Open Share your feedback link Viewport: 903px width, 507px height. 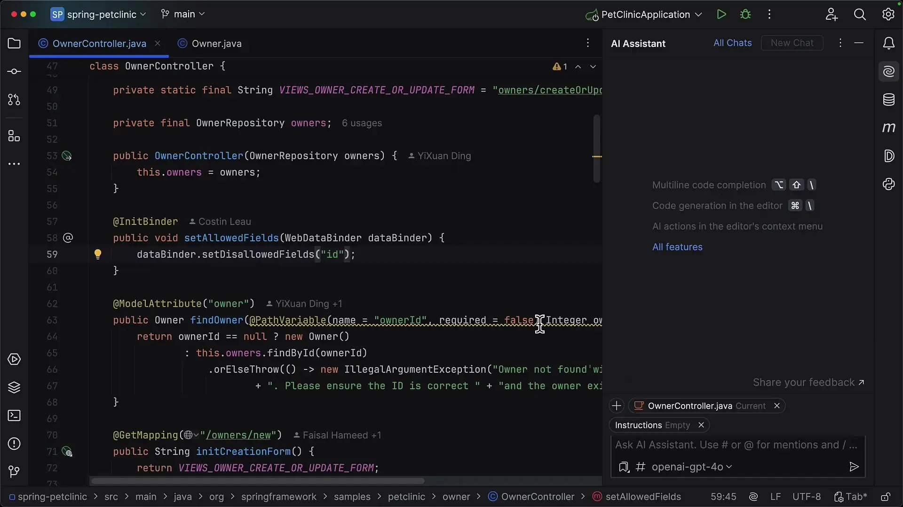(x=808, y=382)
